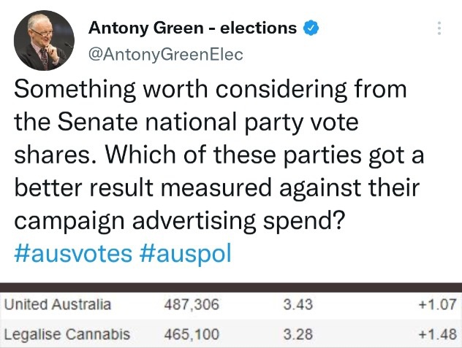
Task: Click the display name Antony Green - elections
Action: [x=192, y=28]
